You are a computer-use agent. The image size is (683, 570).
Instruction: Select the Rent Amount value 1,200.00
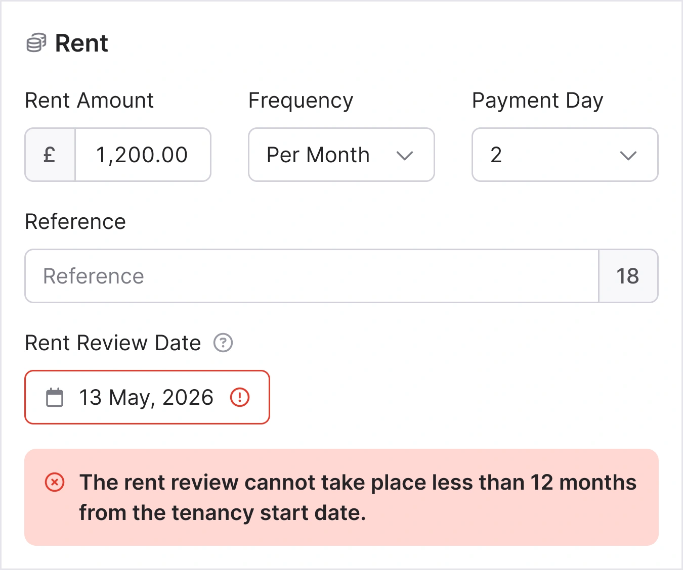[142, 155]
